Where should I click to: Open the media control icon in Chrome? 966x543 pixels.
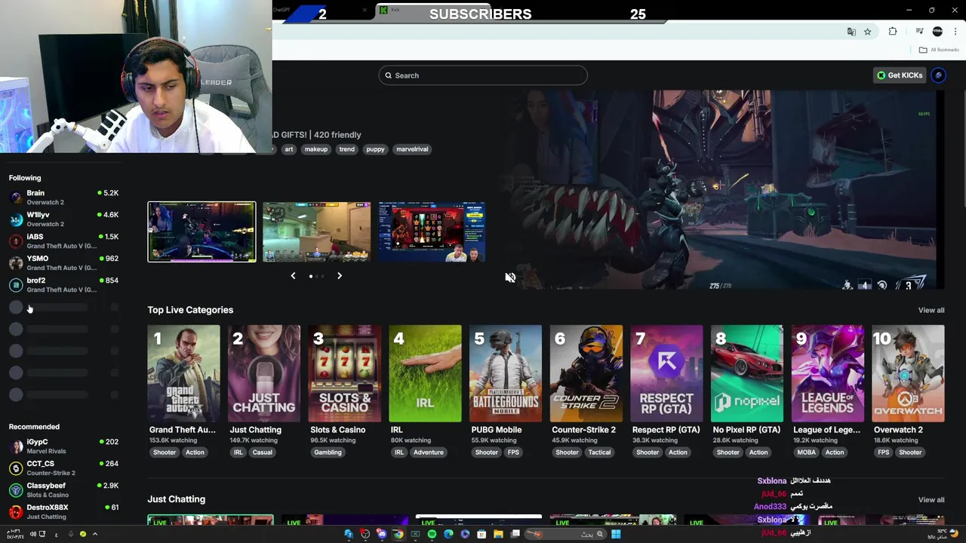pyautogui.click(x=919, y=32)
